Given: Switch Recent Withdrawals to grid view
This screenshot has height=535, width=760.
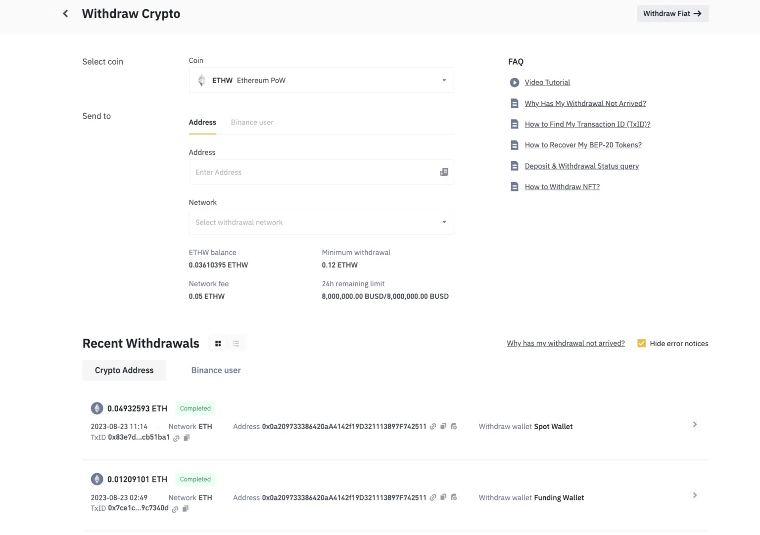Looking at the screenshot, I should [218, 344].
